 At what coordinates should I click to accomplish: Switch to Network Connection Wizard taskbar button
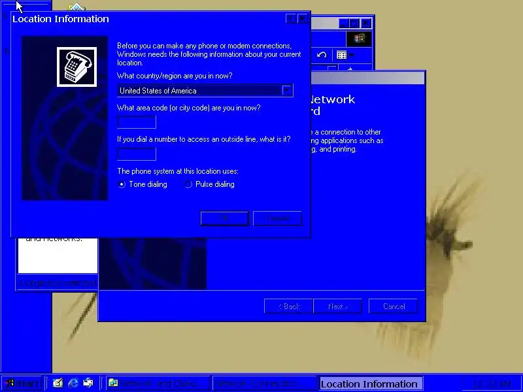pos(264,384)
